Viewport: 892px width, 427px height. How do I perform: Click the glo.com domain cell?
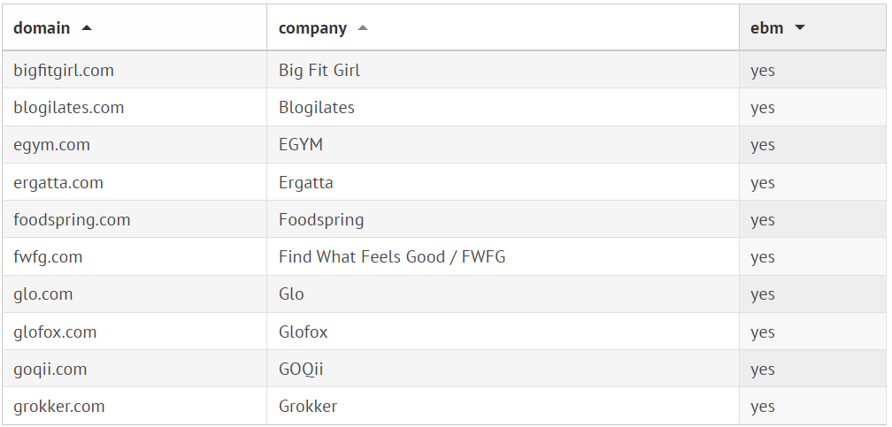tap(43, 294)
